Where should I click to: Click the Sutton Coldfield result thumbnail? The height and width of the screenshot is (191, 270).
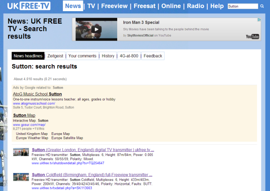coord(21,177)
